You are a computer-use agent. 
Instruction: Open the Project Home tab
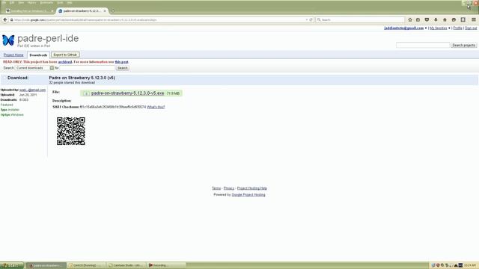(13, 55)
